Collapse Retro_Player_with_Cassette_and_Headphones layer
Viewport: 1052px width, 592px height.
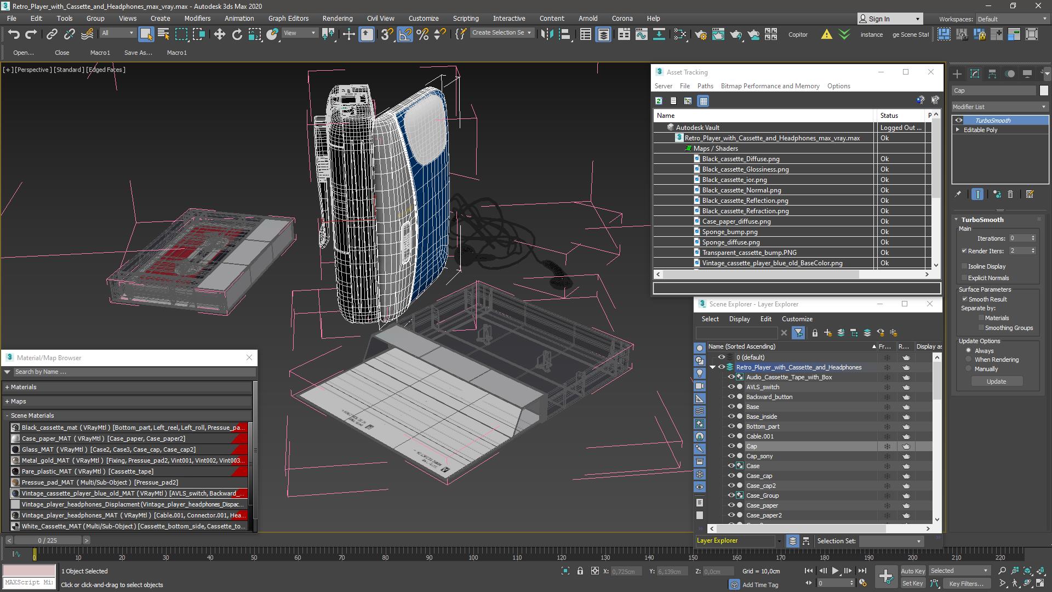tap(713, 367)
